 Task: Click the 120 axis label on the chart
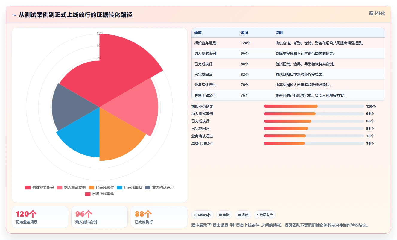[x=100, y=34]
